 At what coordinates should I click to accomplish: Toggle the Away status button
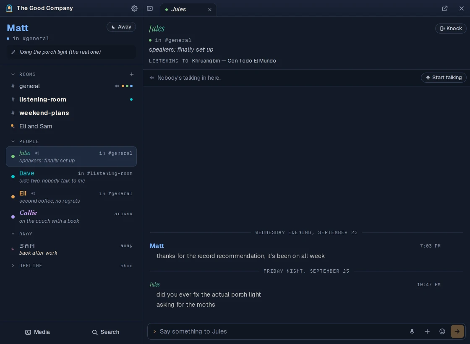(121, 27)
